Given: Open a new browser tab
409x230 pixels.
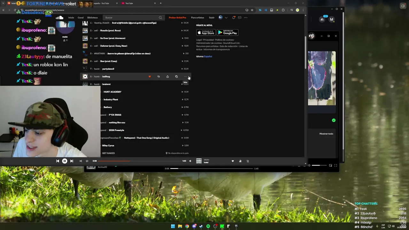Looking at the screenshot, I should point(160,3).
